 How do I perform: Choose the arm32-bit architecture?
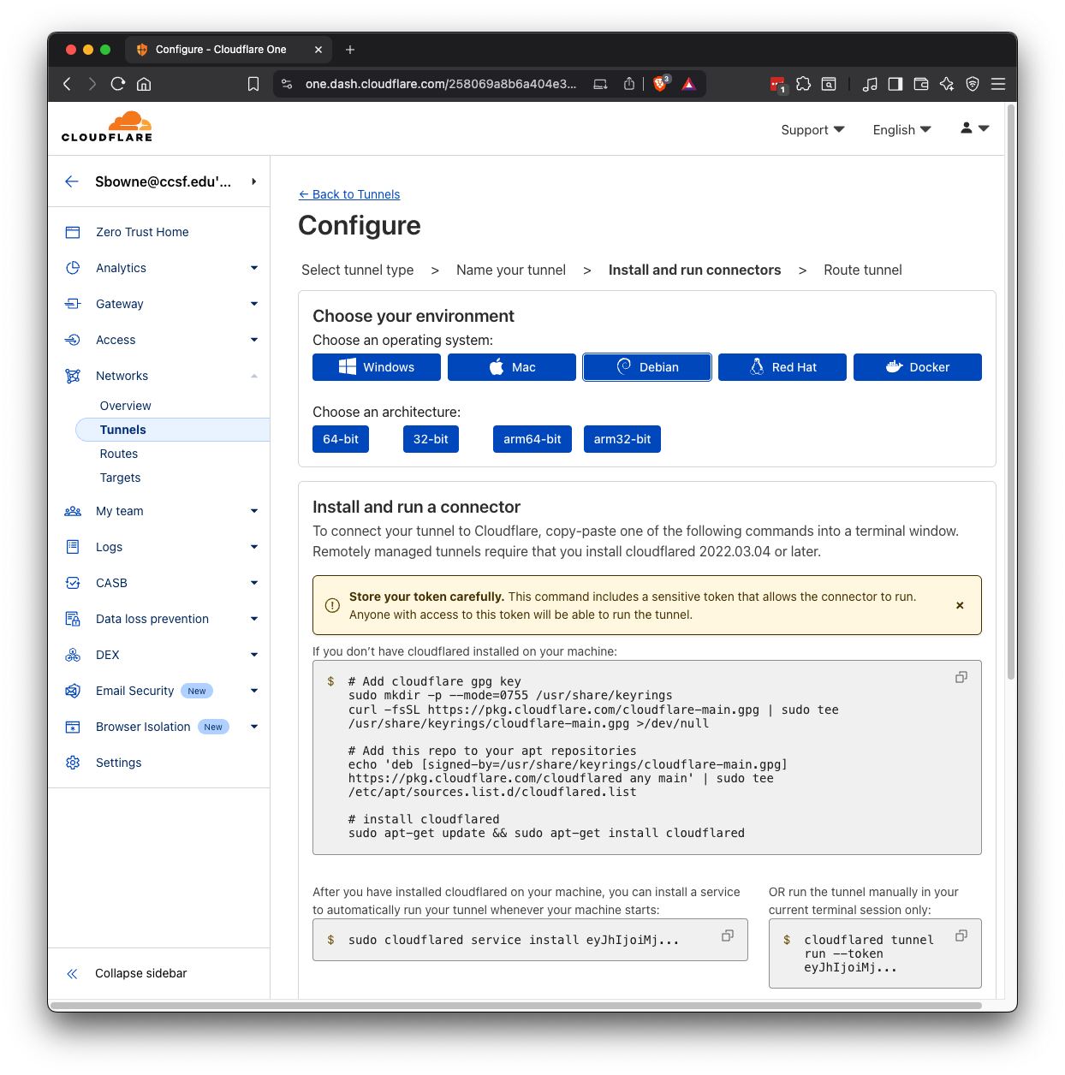click(622, 439)
